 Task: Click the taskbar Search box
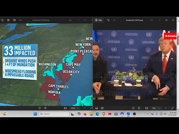pos(54,114)
